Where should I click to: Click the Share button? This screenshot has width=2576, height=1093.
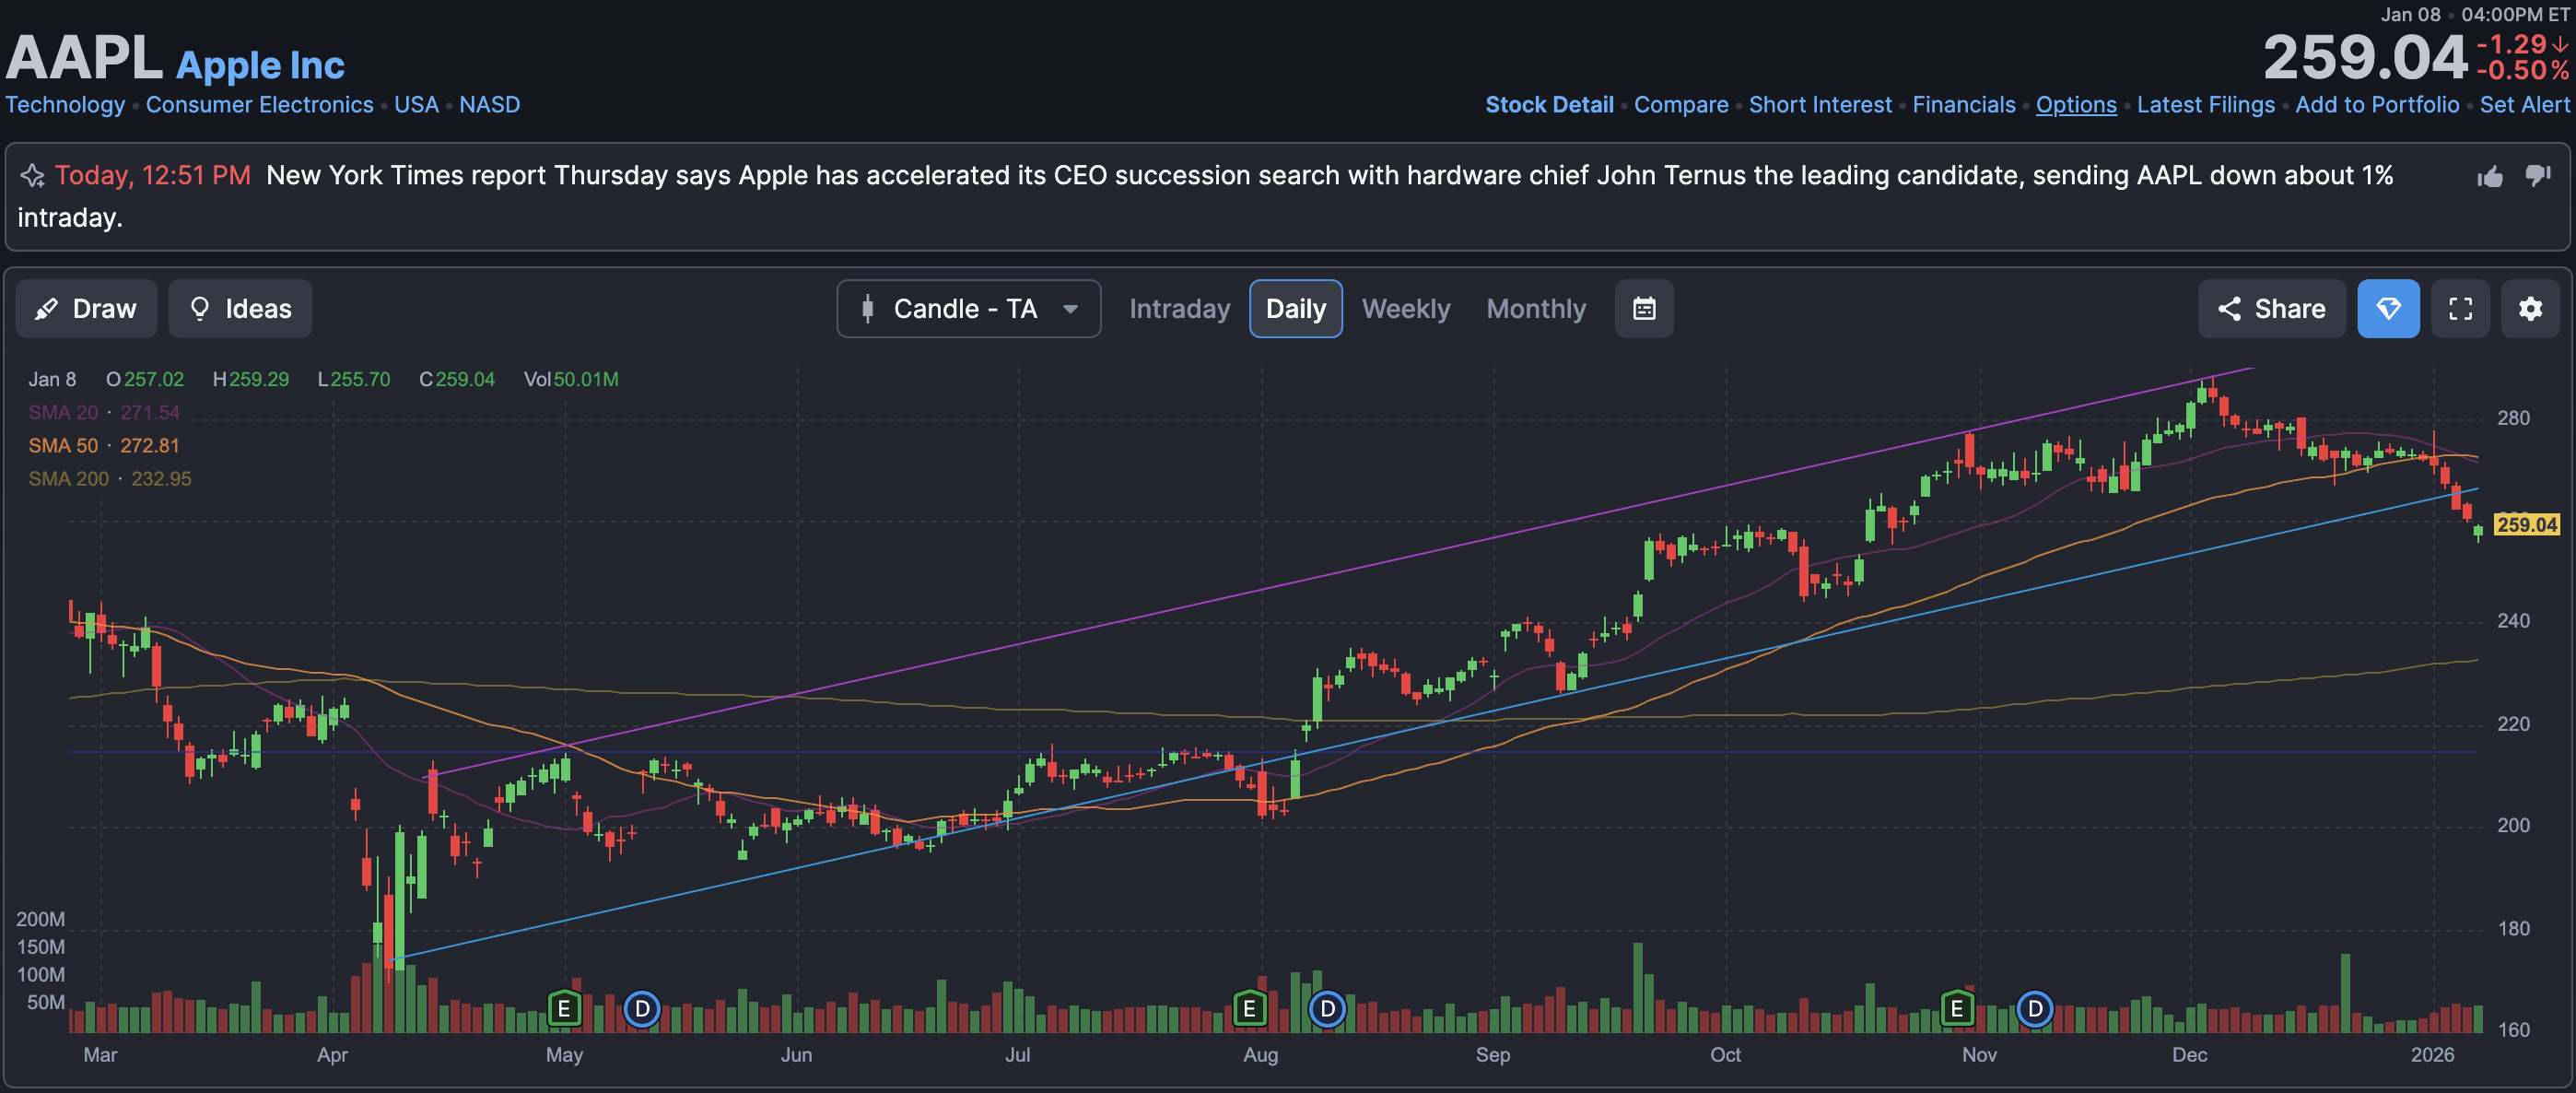[x=2271, y=309]
